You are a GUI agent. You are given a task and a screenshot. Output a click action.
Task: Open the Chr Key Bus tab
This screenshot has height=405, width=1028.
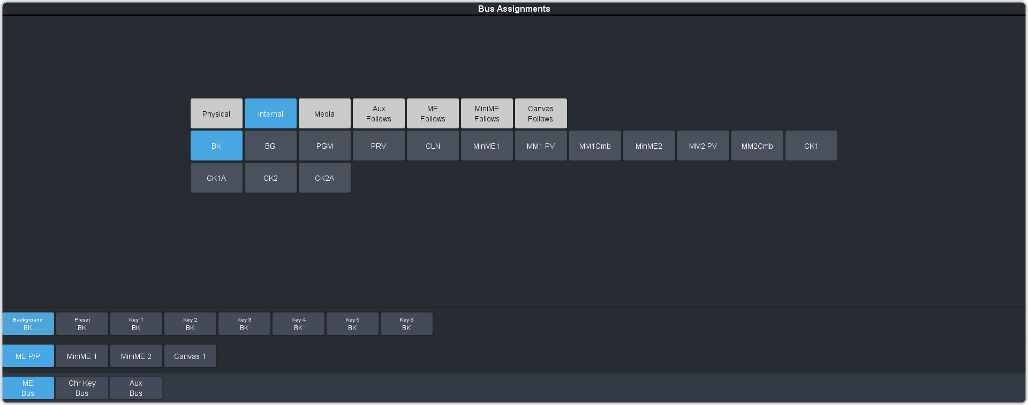(x=82, y=388)
